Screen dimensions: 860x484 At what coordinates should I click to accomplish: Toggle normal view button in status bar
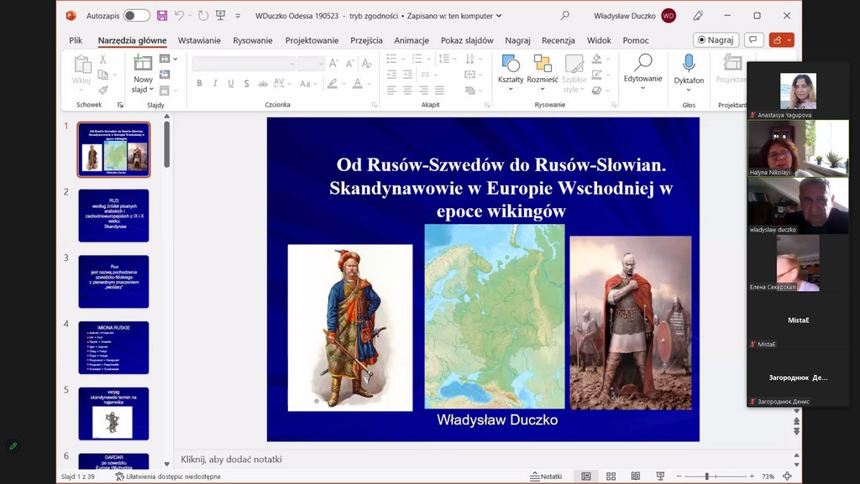tap(586, 476)
